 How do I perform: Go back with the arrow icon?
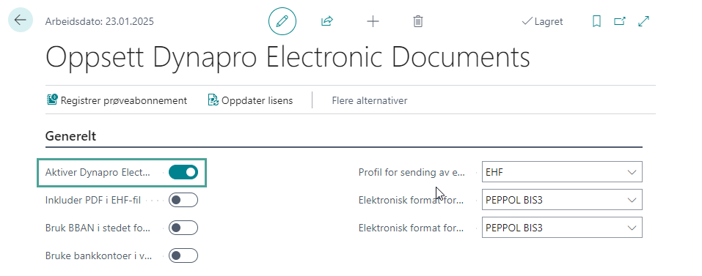20,20
